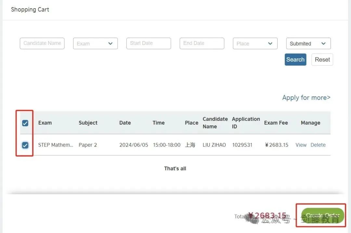Uncheck the STEP Mathematics row checkbox

pos(25,145)
